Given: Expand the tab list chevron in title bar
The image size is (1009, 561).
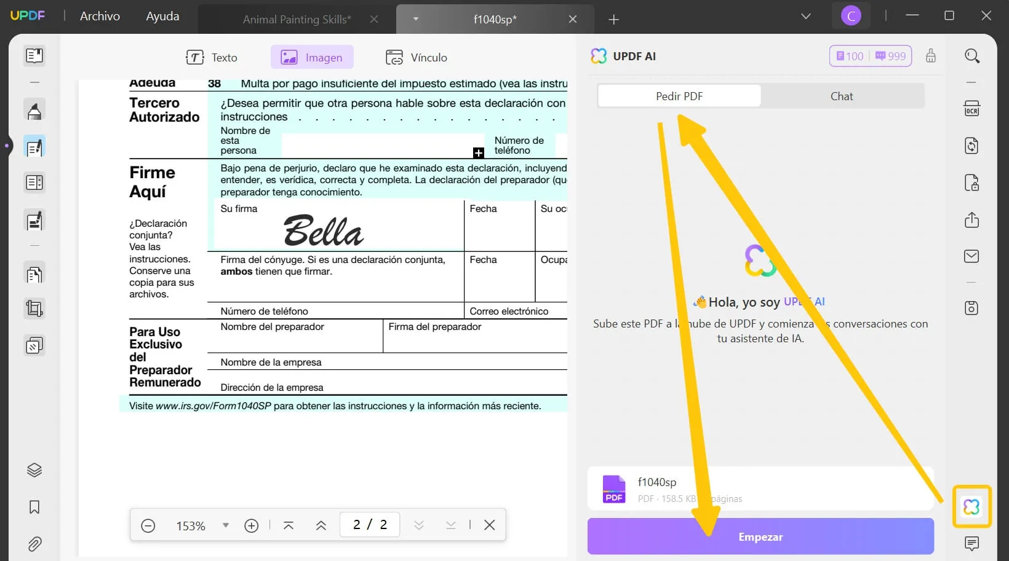Looking at the screenshot, I should (x=805, y=16).
